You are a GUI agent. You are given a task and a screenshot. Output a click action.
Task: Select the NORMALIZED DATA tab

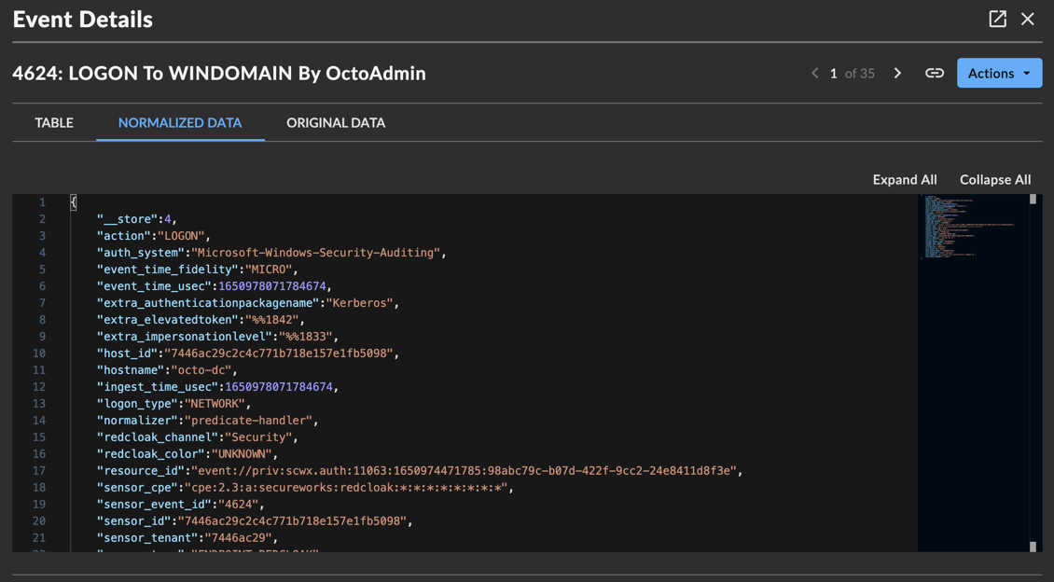[x=180, y=123]
